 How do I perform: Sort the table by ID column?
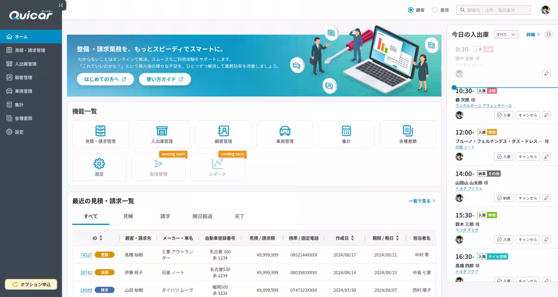(101, 238)
